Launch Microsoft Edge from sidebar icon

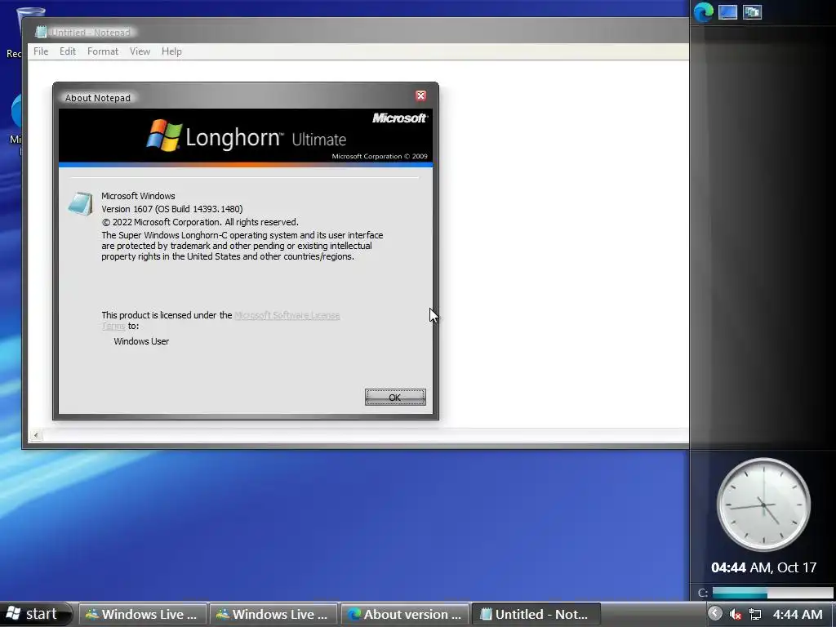704,11
